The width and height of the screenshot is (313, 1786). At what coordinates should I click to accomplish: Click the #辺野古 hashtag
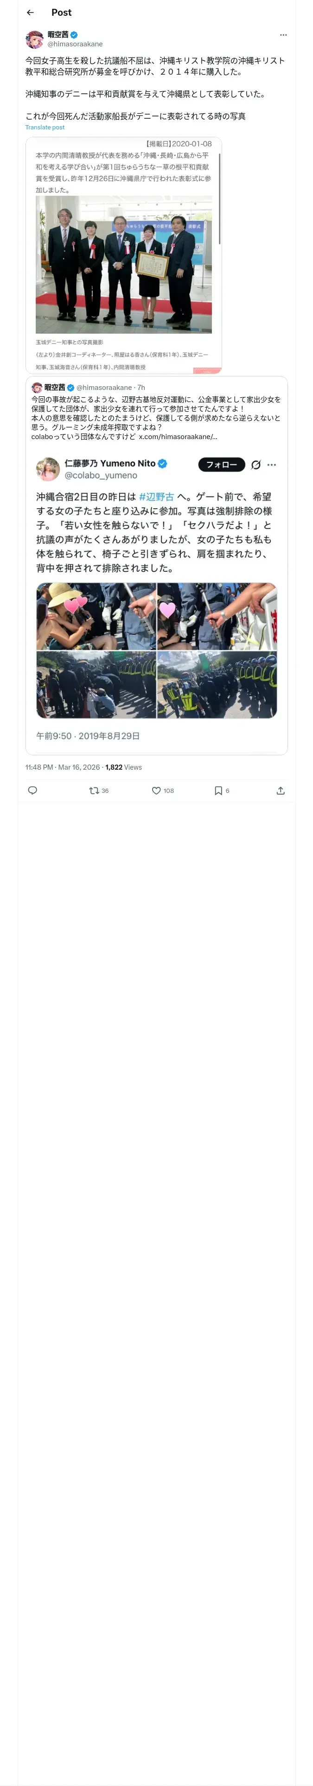point(156,497)
